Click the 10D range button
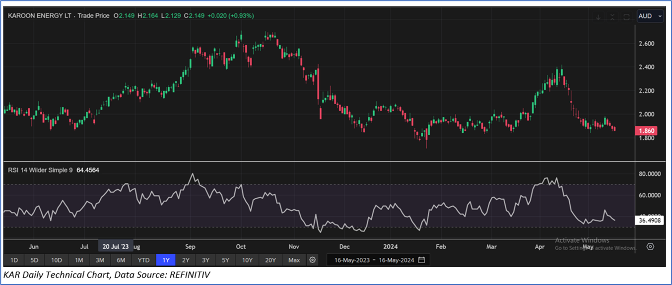Viewport: 672px width, 285px height. (x=57, y=260)
